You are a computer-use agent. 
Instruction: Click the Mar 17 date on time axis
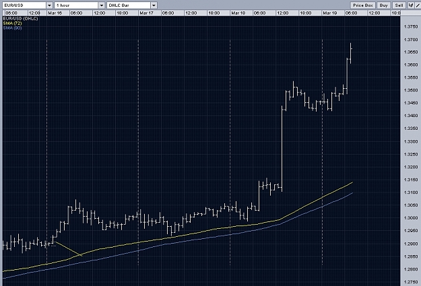(146, 13)
